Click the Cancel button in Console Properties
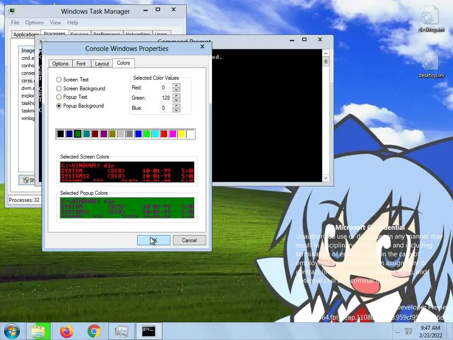Screen dimensions: 453x340 pyautogui.click(x=189, y=240)
